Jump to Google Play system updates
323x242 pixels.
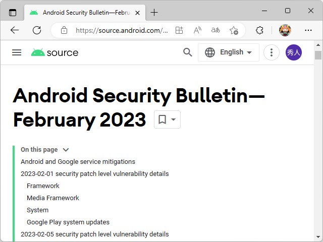click(x=68, y=222)
